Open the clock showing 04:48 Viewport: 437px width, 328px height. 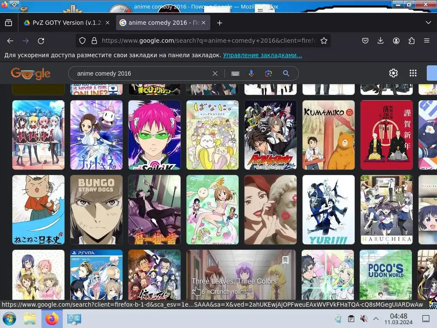click(399, 319)
